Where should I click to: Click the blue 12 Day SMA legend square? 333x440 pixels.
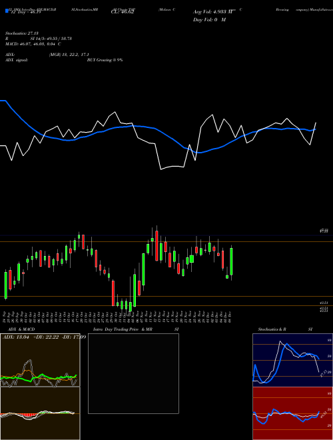[x=7, y=11]
